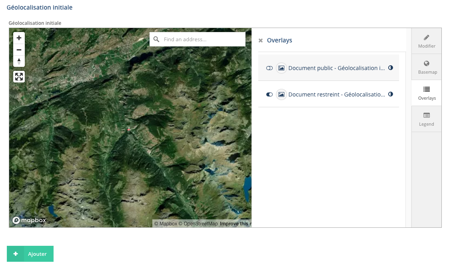Toggle Document public overlay visibility
Screen dimensions: 453x269
pos(269,68)
